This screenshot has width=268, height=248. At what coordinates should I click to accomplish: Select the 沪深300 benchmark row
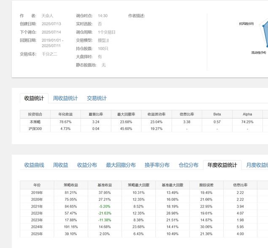(x=35, y=129)
